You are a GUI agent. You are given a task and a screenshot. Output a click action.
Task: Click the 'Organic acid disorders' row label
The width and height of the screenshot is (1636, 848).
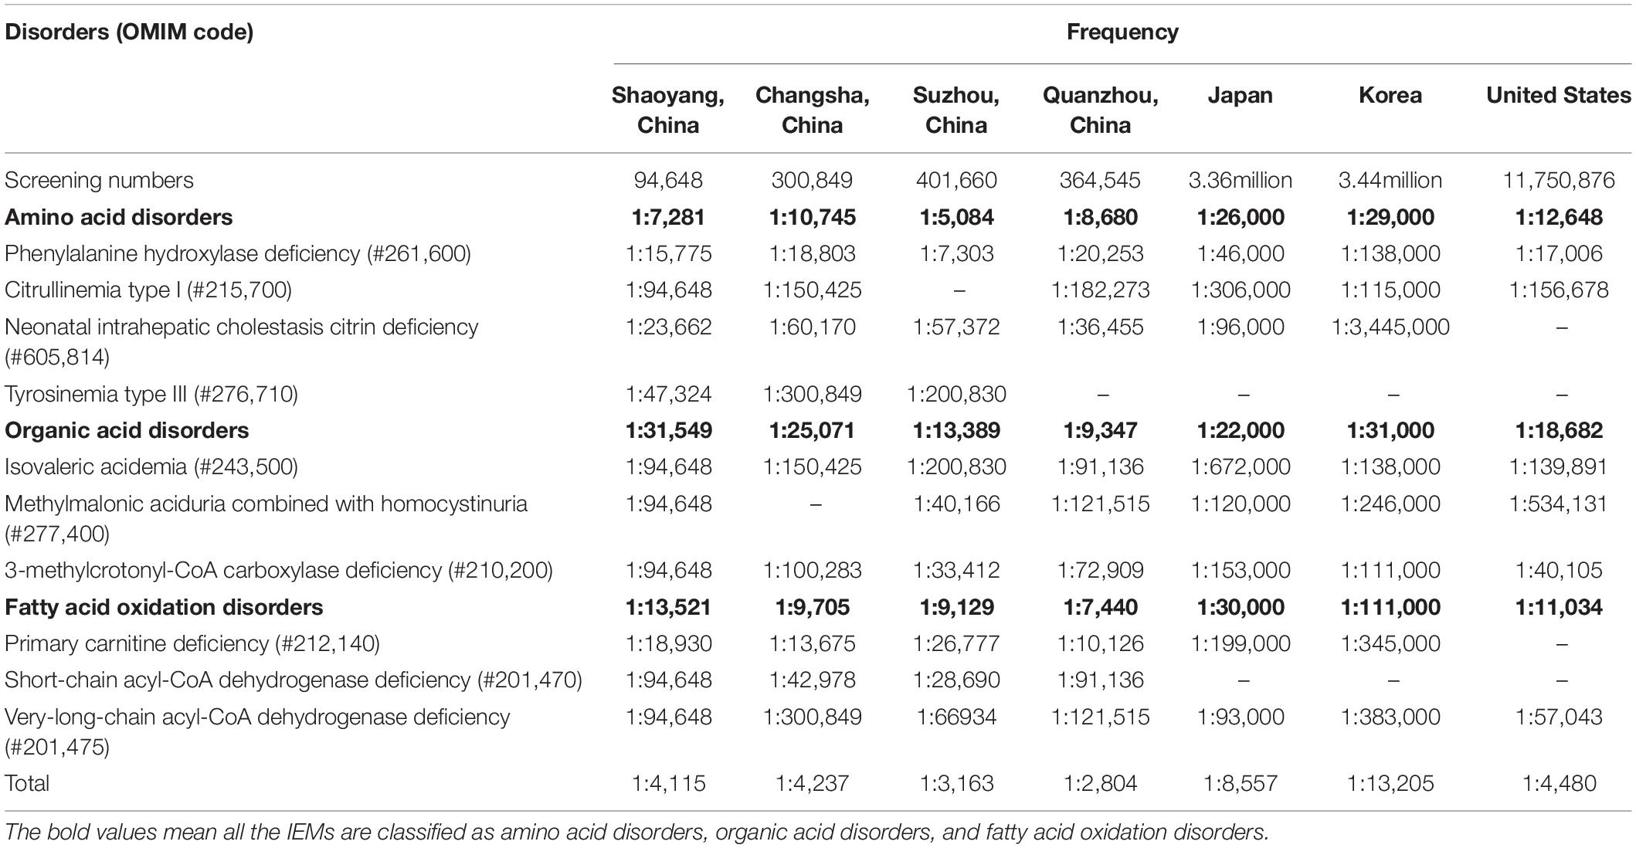(x=127, y=430)
